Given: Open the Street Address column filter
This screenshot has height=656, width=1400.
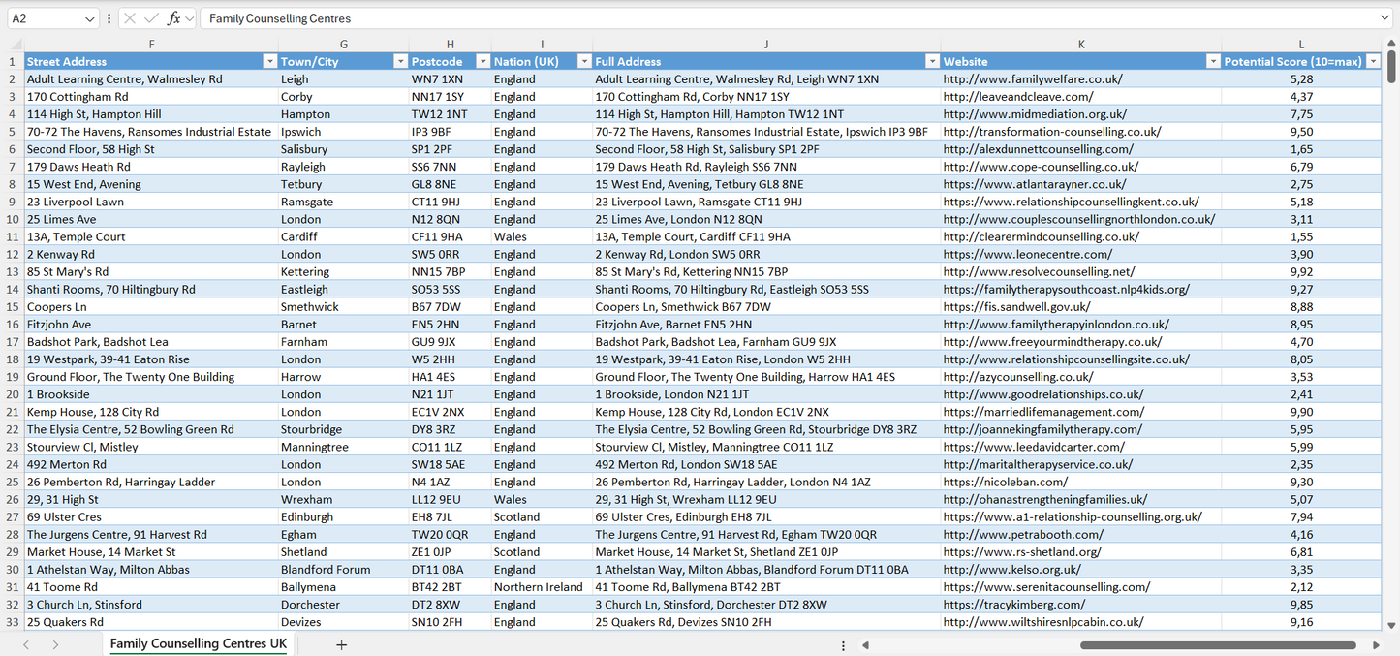Looking at the screenshot, I should (270, 61).
